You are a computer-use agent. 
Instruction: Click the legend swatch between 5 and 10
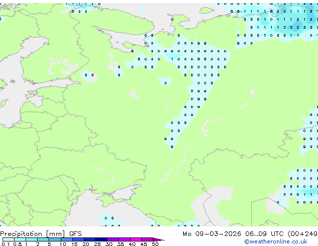pyautogui.click(x=55, y=239)
